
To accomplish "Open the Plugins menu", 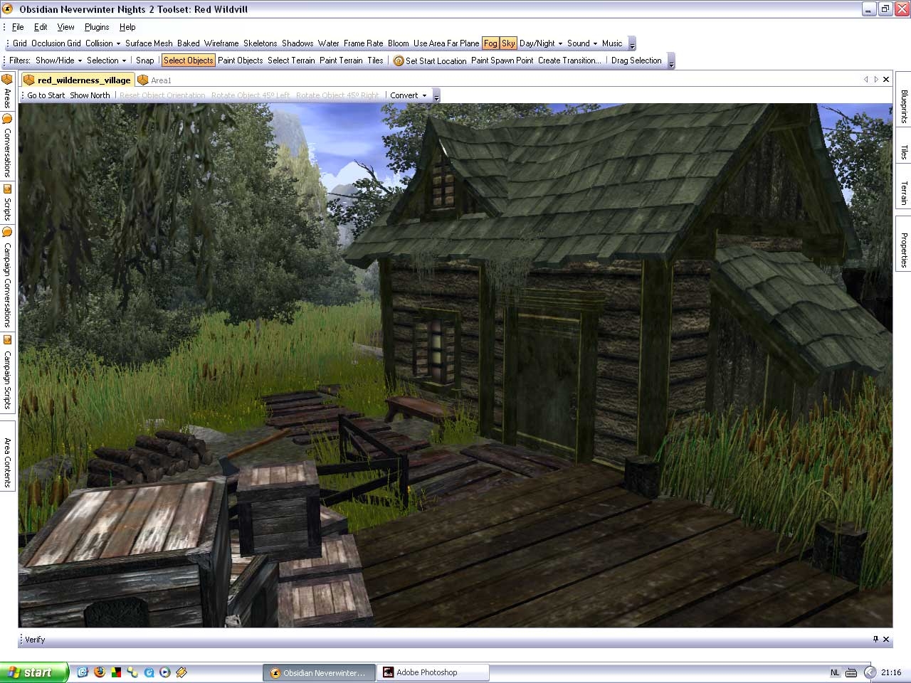I will 97,27.
